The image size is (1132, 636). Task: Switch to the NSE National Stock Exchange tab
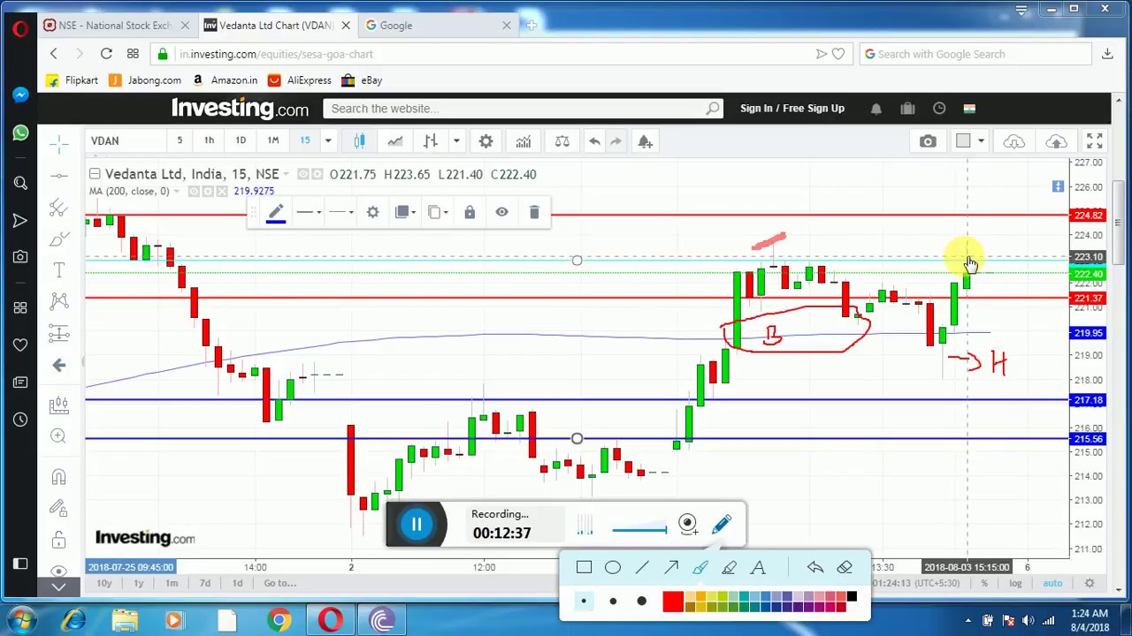(x=116, y=26)
